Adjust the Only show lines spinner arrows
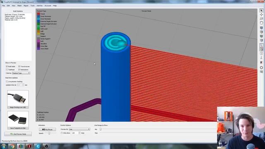Screen dimensions: 265x149 [79, 133]
